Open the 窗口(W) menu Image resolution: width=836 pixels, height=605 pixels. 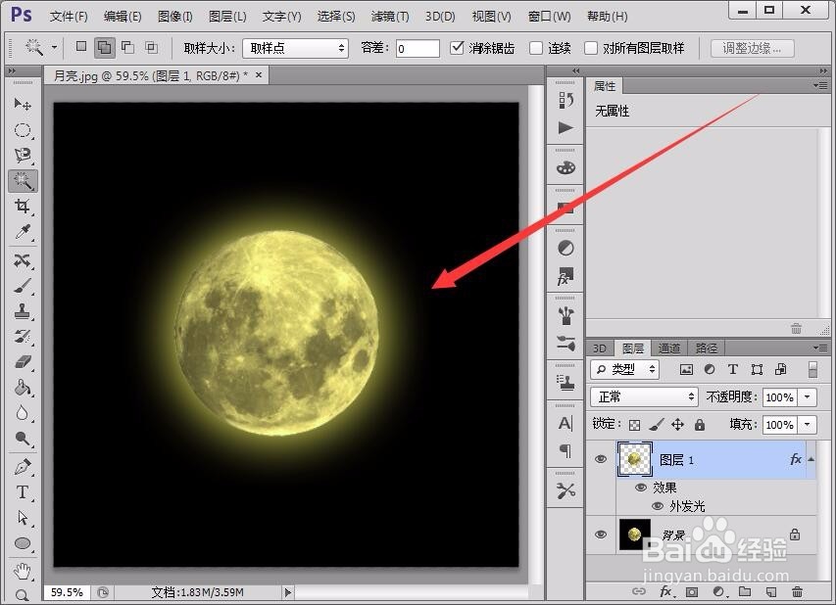coord(549,17)
